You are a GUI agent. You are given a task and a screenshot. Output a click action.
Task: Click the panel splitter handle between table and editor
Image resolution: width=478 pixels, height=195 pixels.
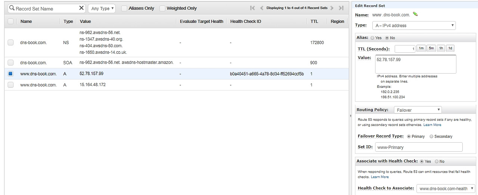pos(350,116)
